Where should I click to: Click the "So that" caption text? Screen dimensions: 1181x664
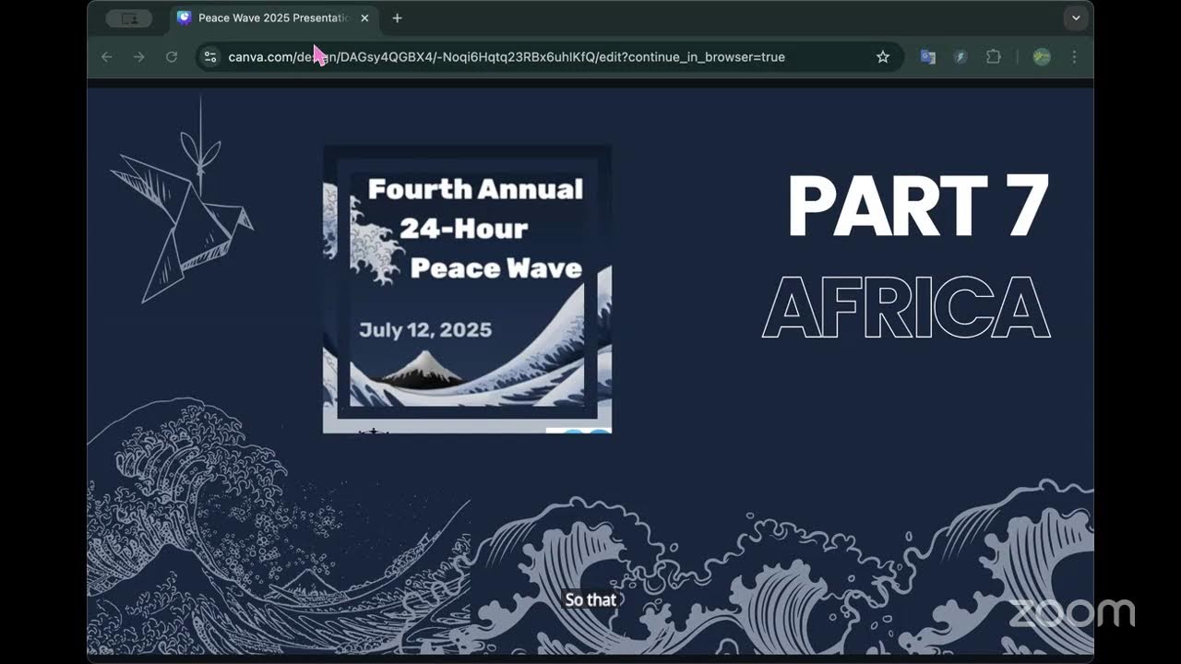[590, 599]
